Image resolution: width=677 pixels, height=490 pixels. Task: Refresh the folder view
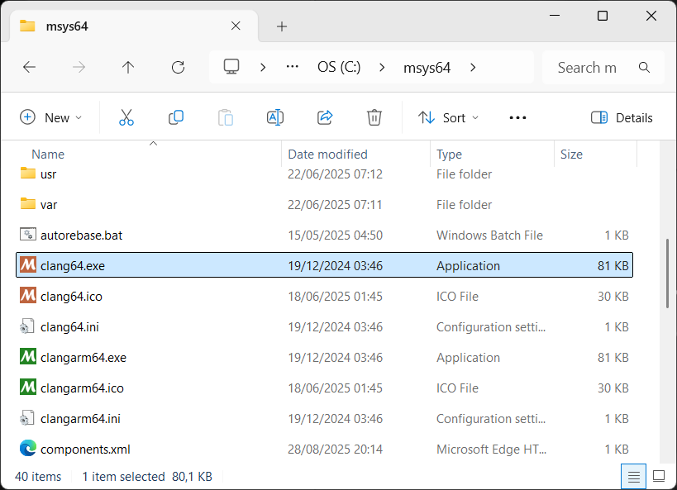[x=179, y=67]
